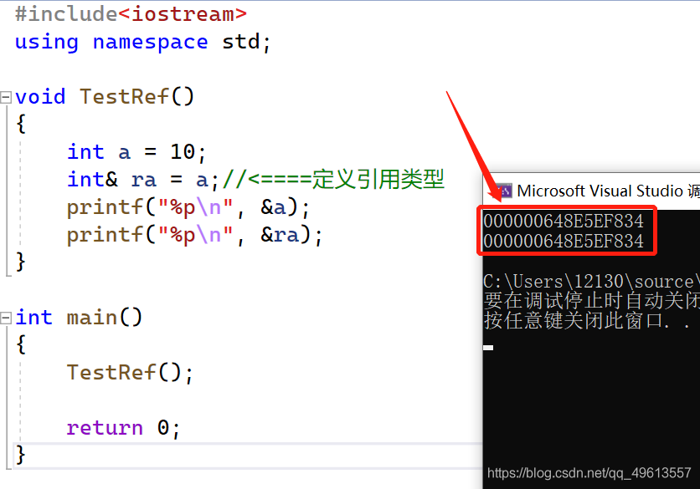Screen dimensions: 700x489
Task: Click the printf line printing &ra
Action: [194, 235]
